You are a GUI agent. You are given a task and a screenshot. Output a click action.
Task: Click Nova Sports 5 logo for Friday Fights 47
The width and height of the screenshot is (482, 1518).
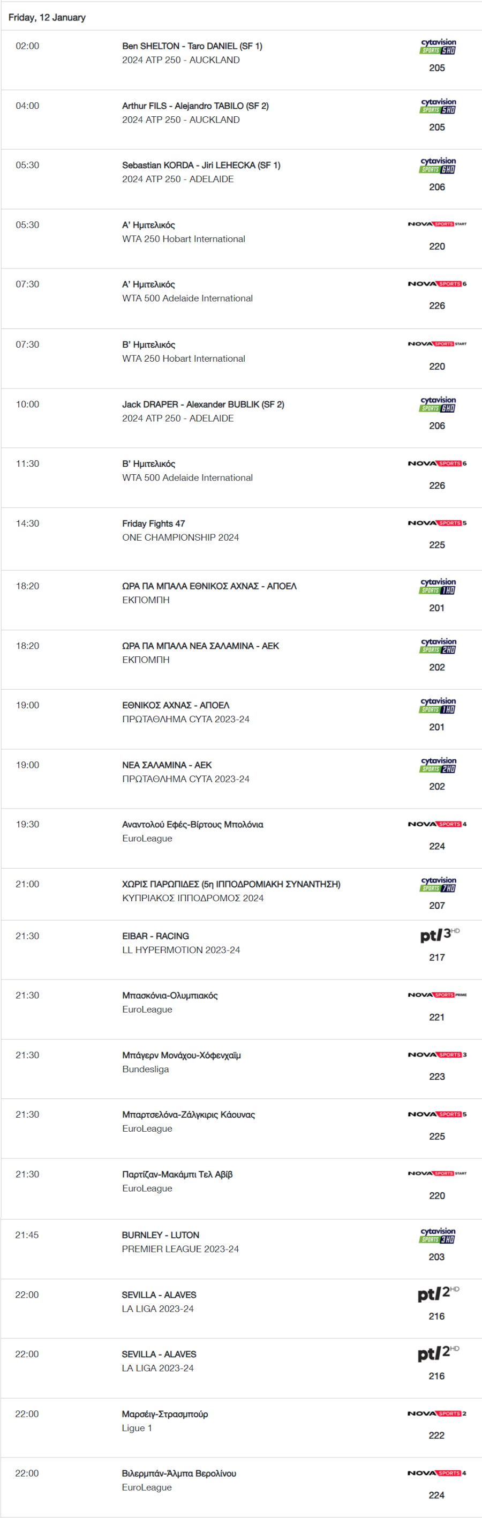[x=437, y=524]
